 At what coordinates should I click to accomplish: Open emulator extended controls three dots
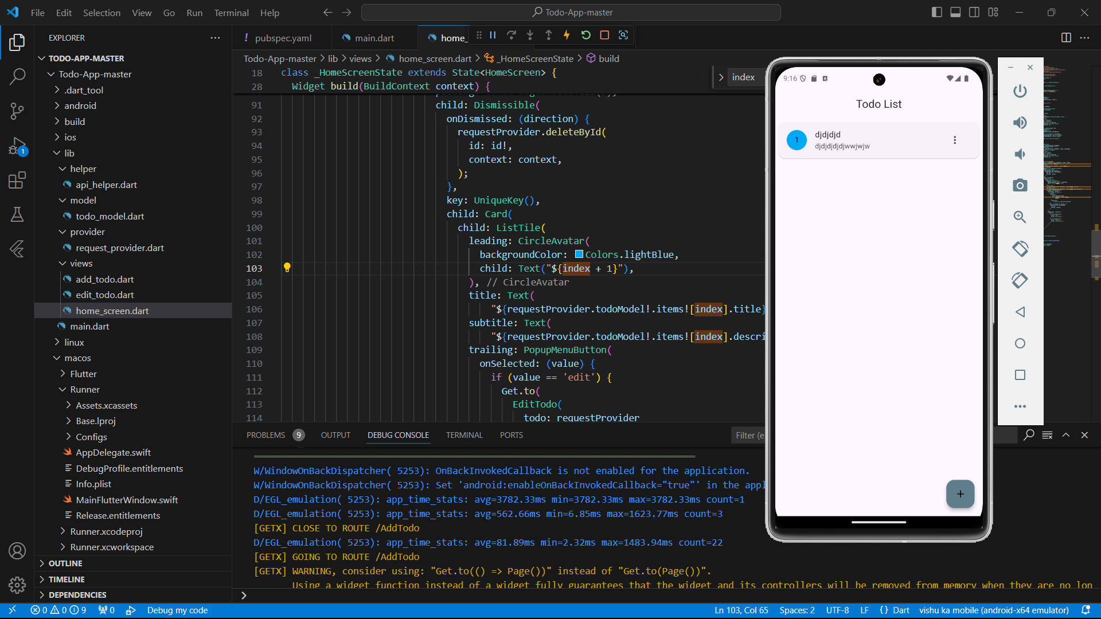click(x=1020, y=406)
